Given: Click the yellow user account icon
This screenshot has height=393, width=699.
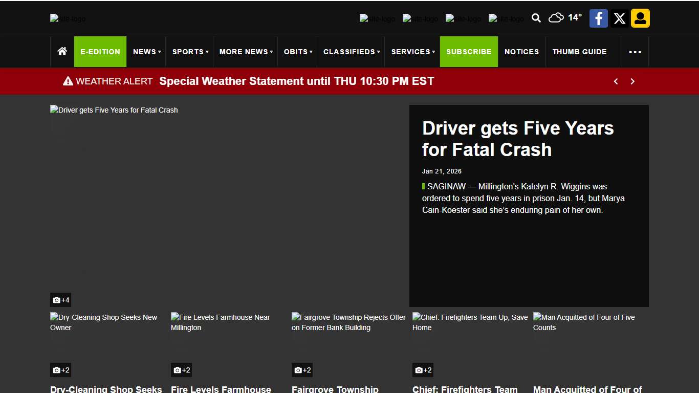Looking at the screenshot, I should (x=640, y=18).
